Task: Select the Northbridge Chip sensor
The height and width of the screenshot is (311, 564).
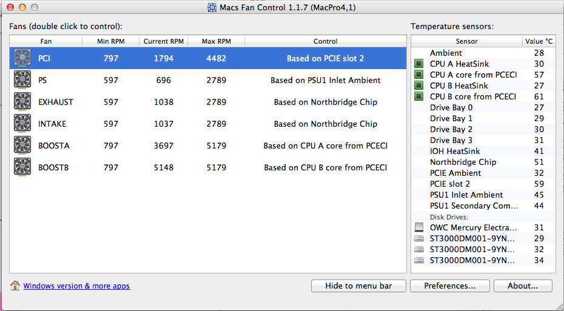Action: [483, 162]
